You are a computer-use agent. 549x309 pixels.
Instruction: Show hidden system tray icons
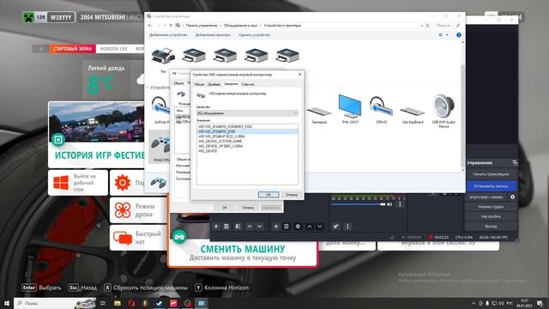pos(474,303)
